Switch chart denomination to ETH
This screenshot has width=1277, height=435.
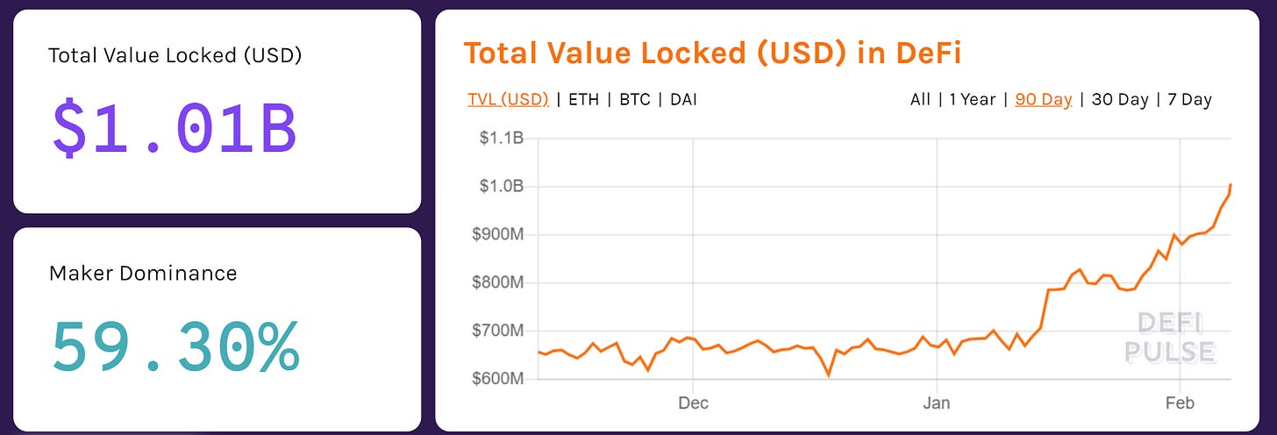pos(584,99)
